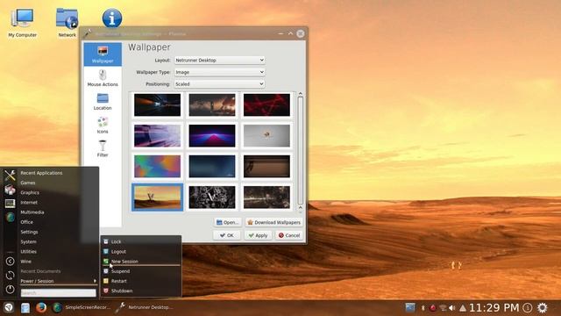The height and width of the screenshot is (316, 561).
Task: Open the My Computer desktop icon
Action: point(22,22)
